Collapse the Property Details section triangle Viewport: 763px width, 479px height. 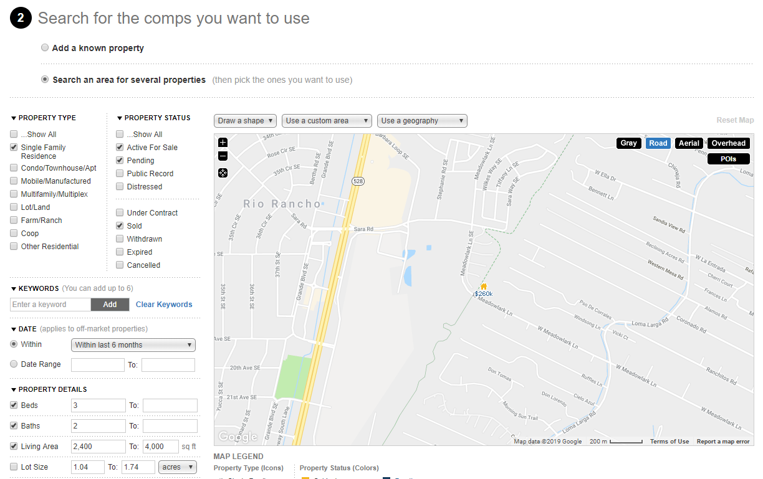[x=14, y=389]
